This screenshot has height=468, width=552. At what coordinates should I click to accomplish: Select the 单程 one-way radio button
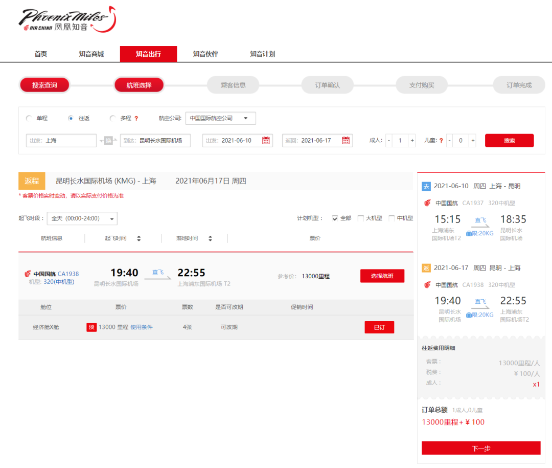click(29, 119)
